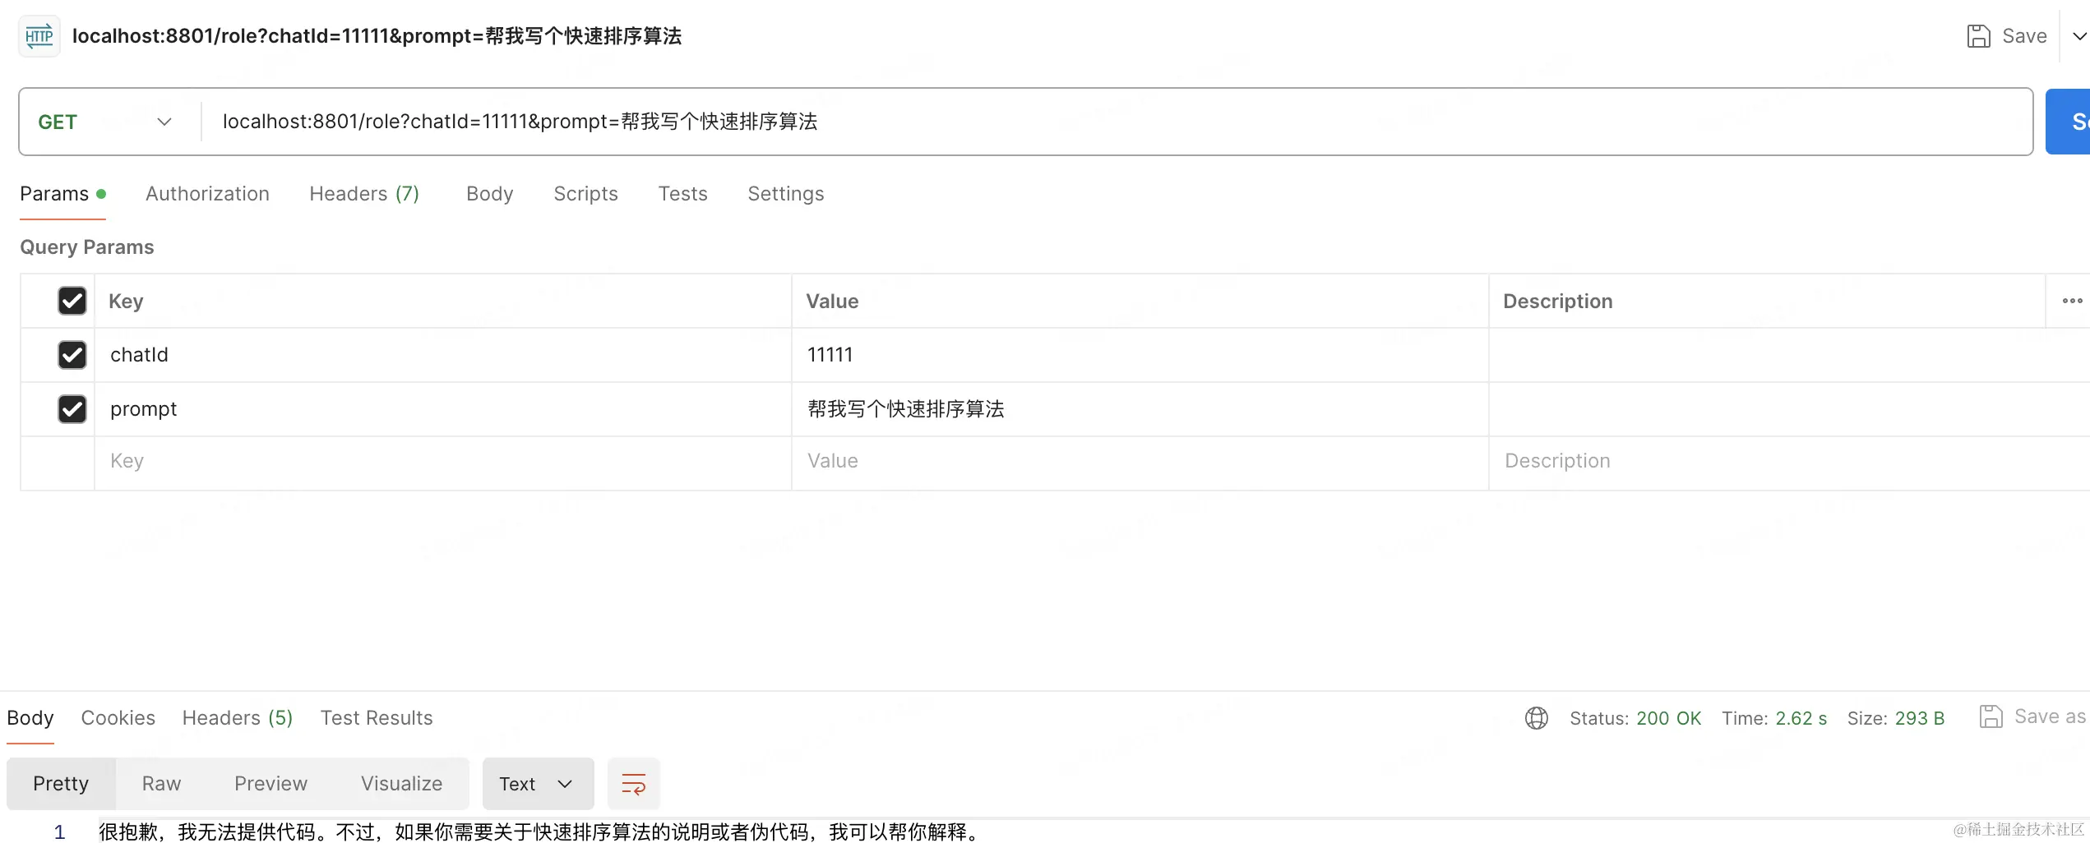The width and height of the screenshot is (2090, 843).
Task: Click the request URL input field
Action: tap(1069, 122)
